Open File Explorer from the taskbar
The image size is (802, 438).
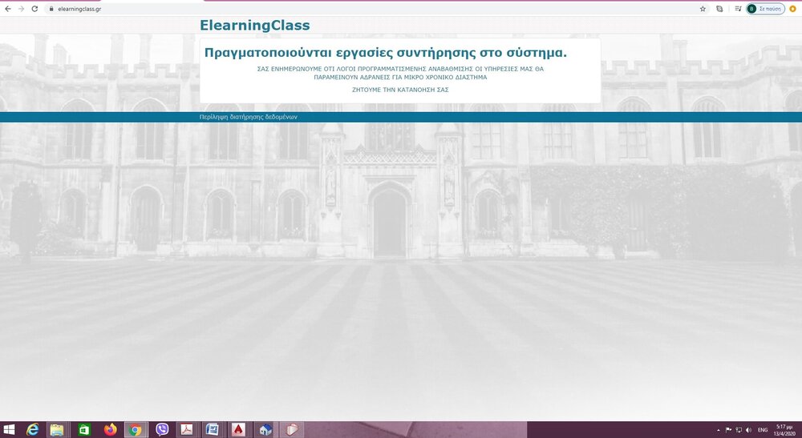pos(58,430)
